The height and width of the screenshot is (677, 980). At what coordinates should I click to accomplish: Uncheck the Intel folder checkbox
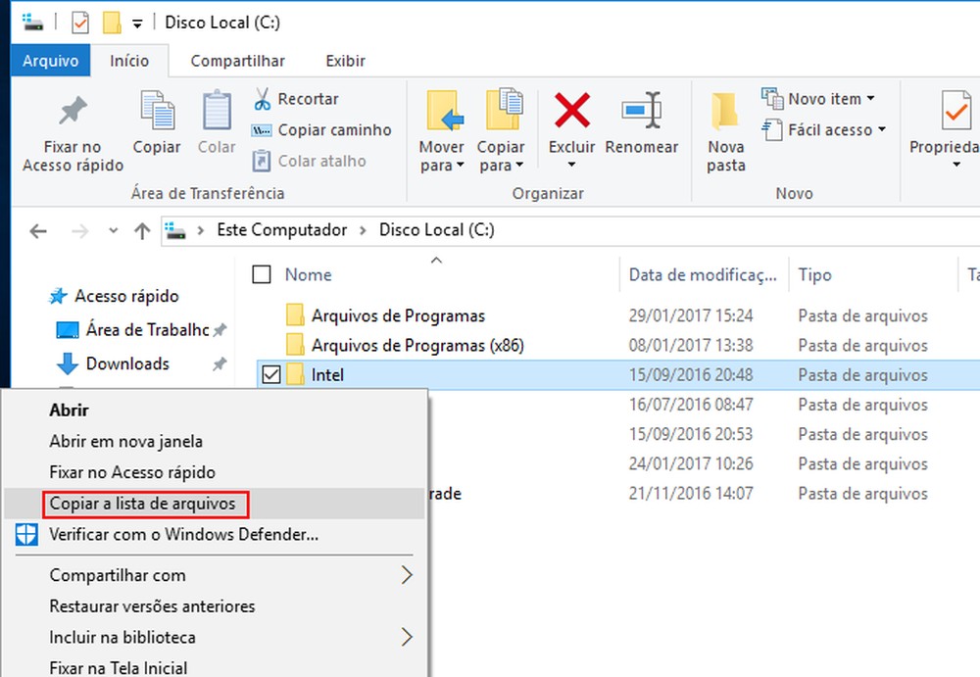tap(271, 374)
